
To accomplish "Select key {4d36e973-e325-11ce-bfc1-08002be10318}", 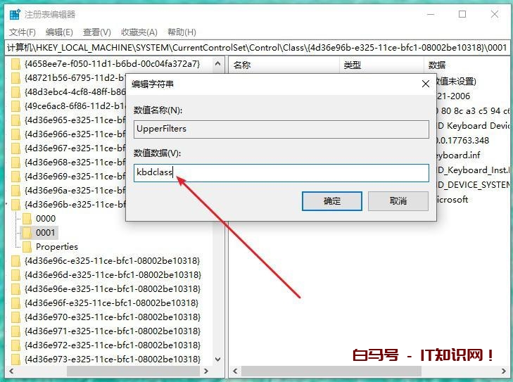I will coord(112,359).
